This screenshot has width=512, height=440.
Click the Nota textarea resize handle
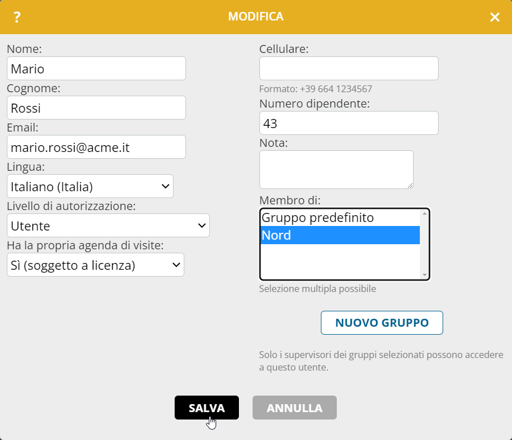click(410, 186)
